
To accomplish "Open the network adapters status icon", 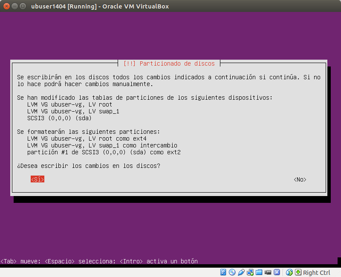I will [x=250, y=272].
